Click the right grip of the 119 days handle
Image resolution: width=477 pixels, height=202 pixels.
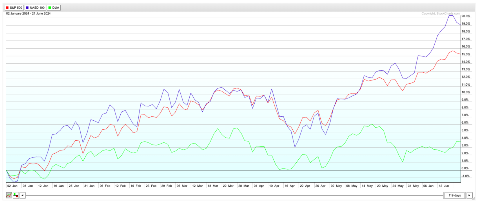click(x=465, y=195)
